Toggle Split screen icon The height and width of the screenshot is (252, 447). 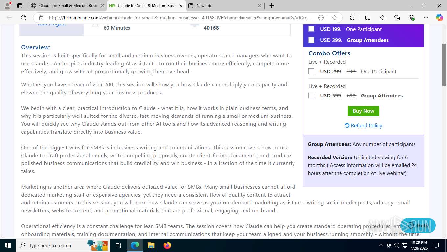(368, 18)
